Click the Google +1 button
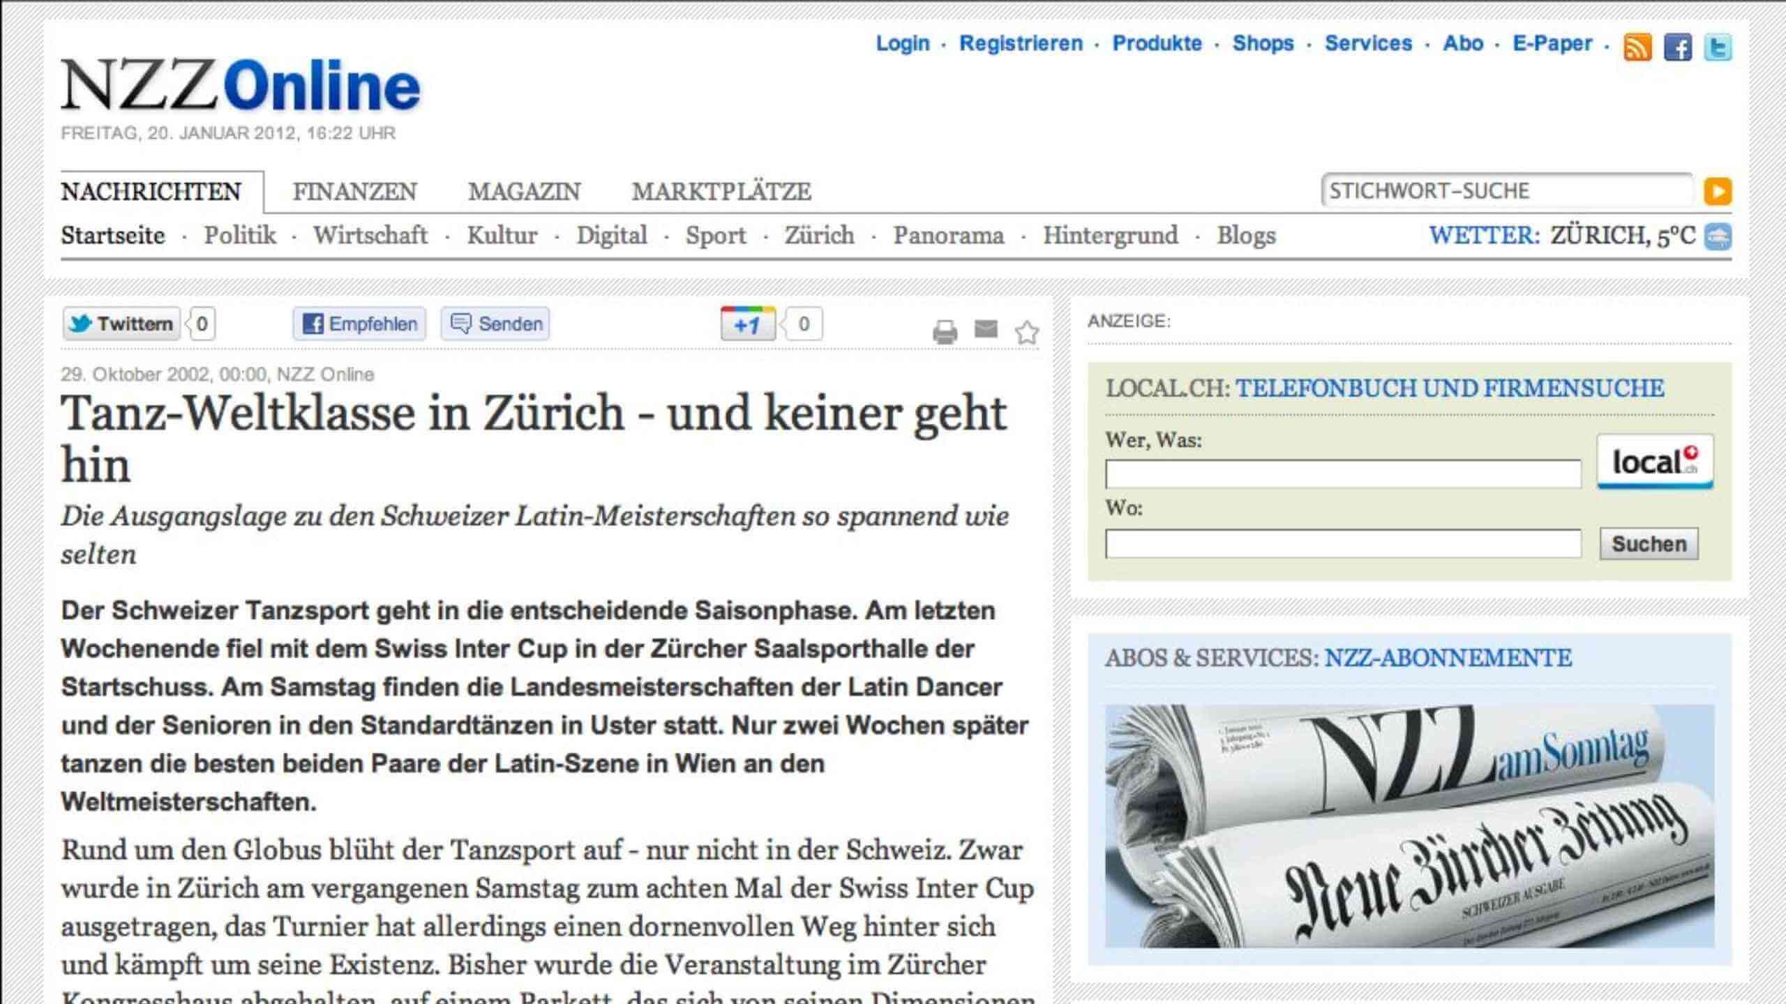Viewport: 1786px width, 1004px height. pyautogui.click(x=747, y=324)
